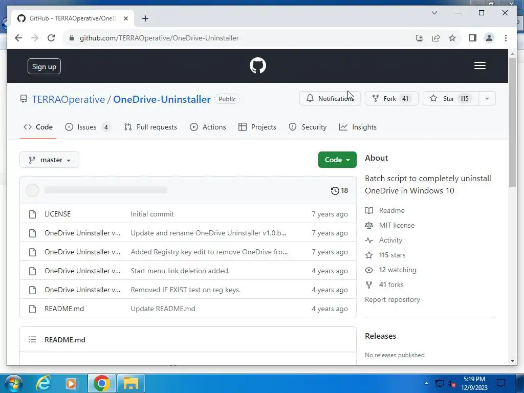This screenshot has height=393, width=524.
Task: Open 'Update README.md' commit message
Action: tap(163, 309)
